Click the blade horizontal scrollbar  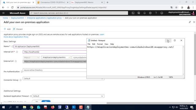[x=150, y=103]
